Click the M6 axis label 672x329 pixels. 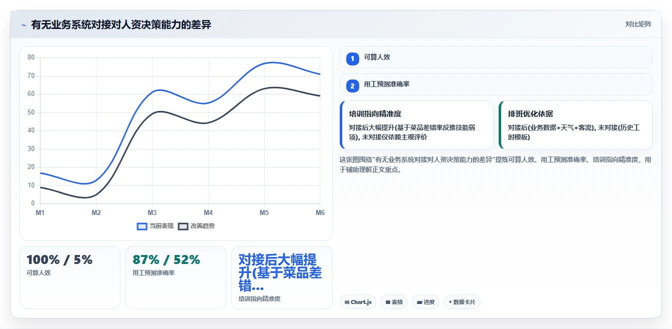coord(320,213)
